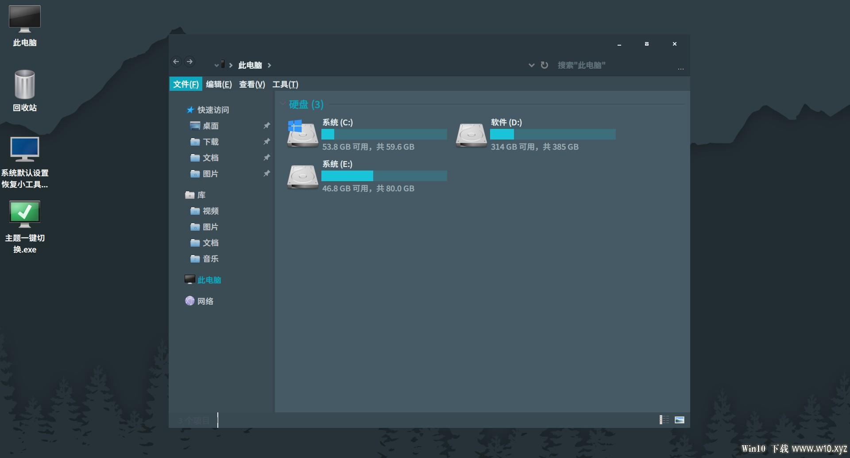Select 主题一键切换.exe desktop icon
850x458 pixels.
(x=25, y=226)
